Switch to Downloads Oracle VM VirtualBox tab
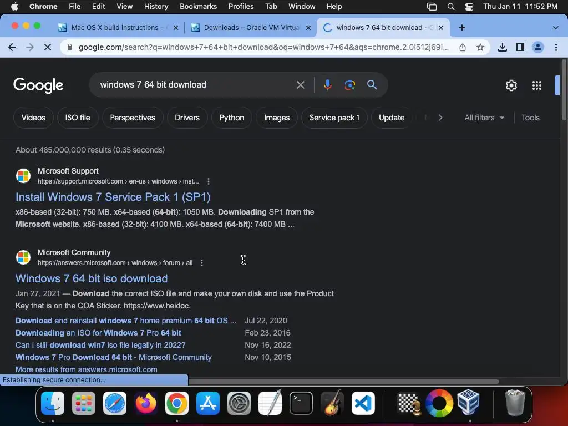This screenshot has width=568, height=426. pyautogui.click(x=251, y=28)
